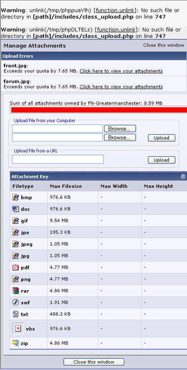This screenshot has width=187, height=370.
Task: Click the bmp filetype icon
Action: tap(15, 197)
